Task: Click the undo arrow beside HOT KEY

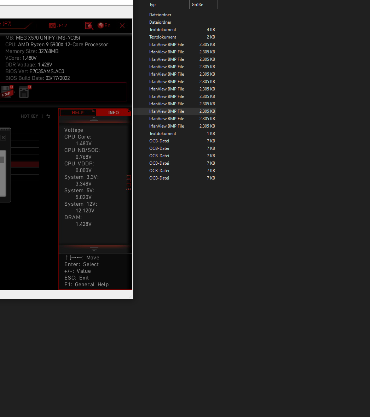Action: point(48,116)
